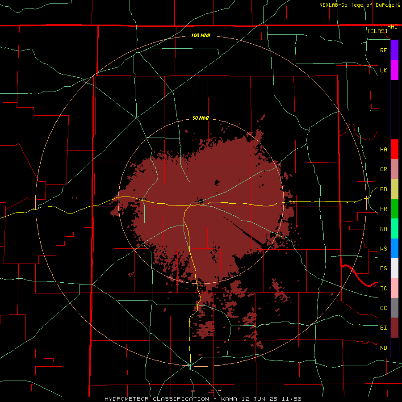The height and width of the screenshot is (402, 402).
Task: Click the RF purple legend swatch
Action: pyautogui.click(x=394, y=50)
